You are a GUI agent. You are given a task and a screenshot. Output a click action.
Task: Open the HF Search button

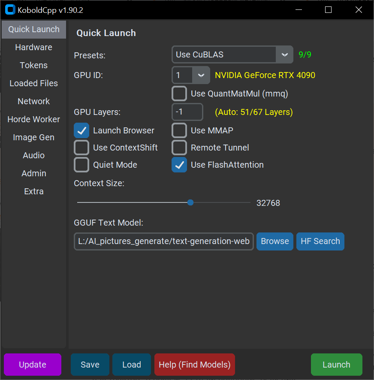coord(320,241)
